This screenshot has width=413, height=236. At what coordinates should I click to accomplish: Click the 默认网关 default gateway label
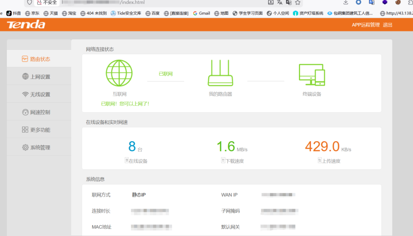coord(231,227)
